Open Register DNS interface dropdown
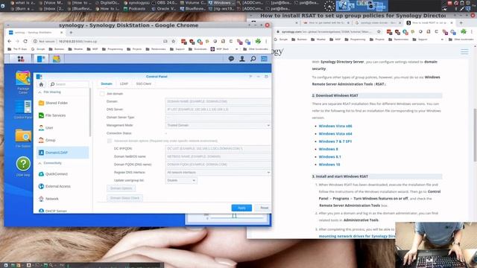Image resolution: width=477 pixels, height=268 pixels. click(218, 172)
